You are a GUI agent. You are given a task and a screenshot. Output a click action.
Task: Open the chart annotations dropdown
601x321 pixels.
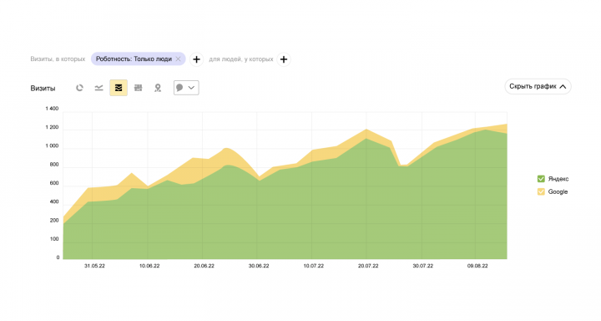186,88
